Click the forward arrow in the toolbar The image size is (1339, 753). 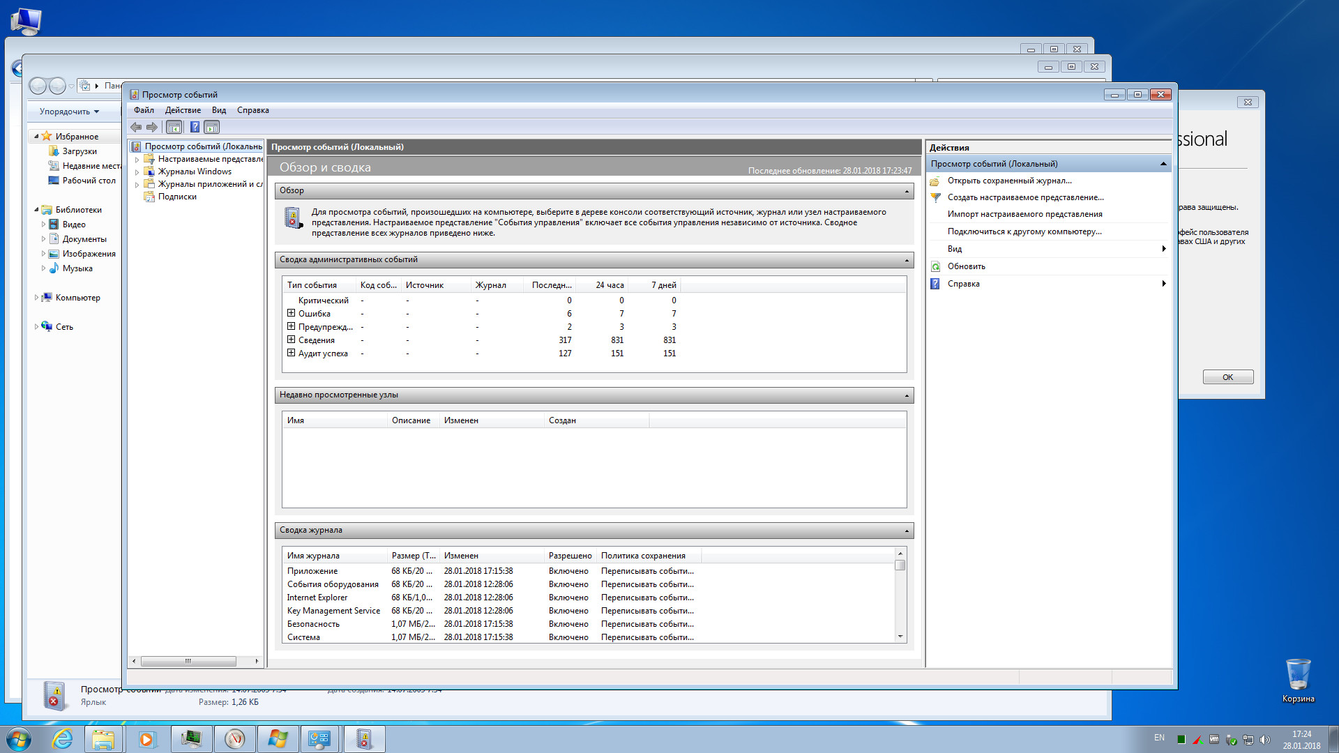152,127
